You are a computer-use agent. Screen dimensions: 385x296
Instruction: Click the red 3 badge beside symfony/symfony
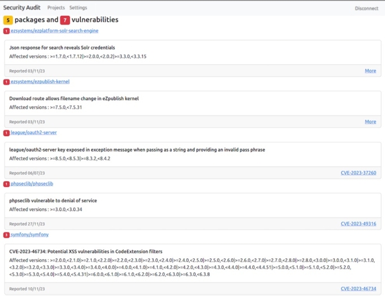[6, 235]
